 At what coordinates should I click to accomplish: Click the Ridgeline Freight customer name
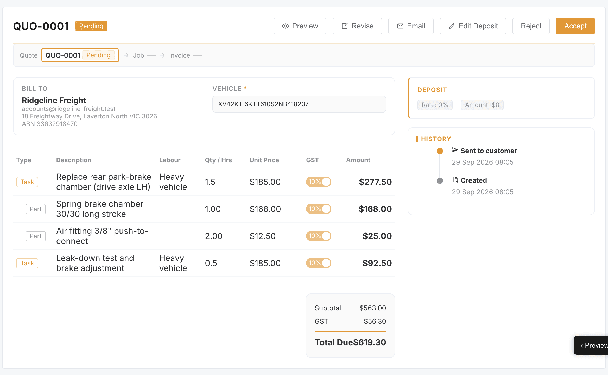(x=54, y=100)
